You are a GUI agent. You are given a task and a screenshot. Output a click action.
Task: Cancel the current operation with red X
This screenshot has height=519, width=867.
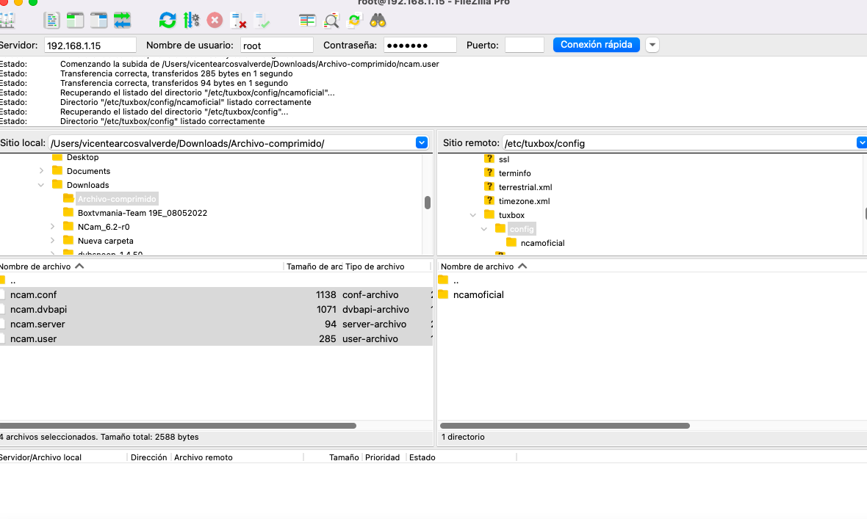coord(215,21)
